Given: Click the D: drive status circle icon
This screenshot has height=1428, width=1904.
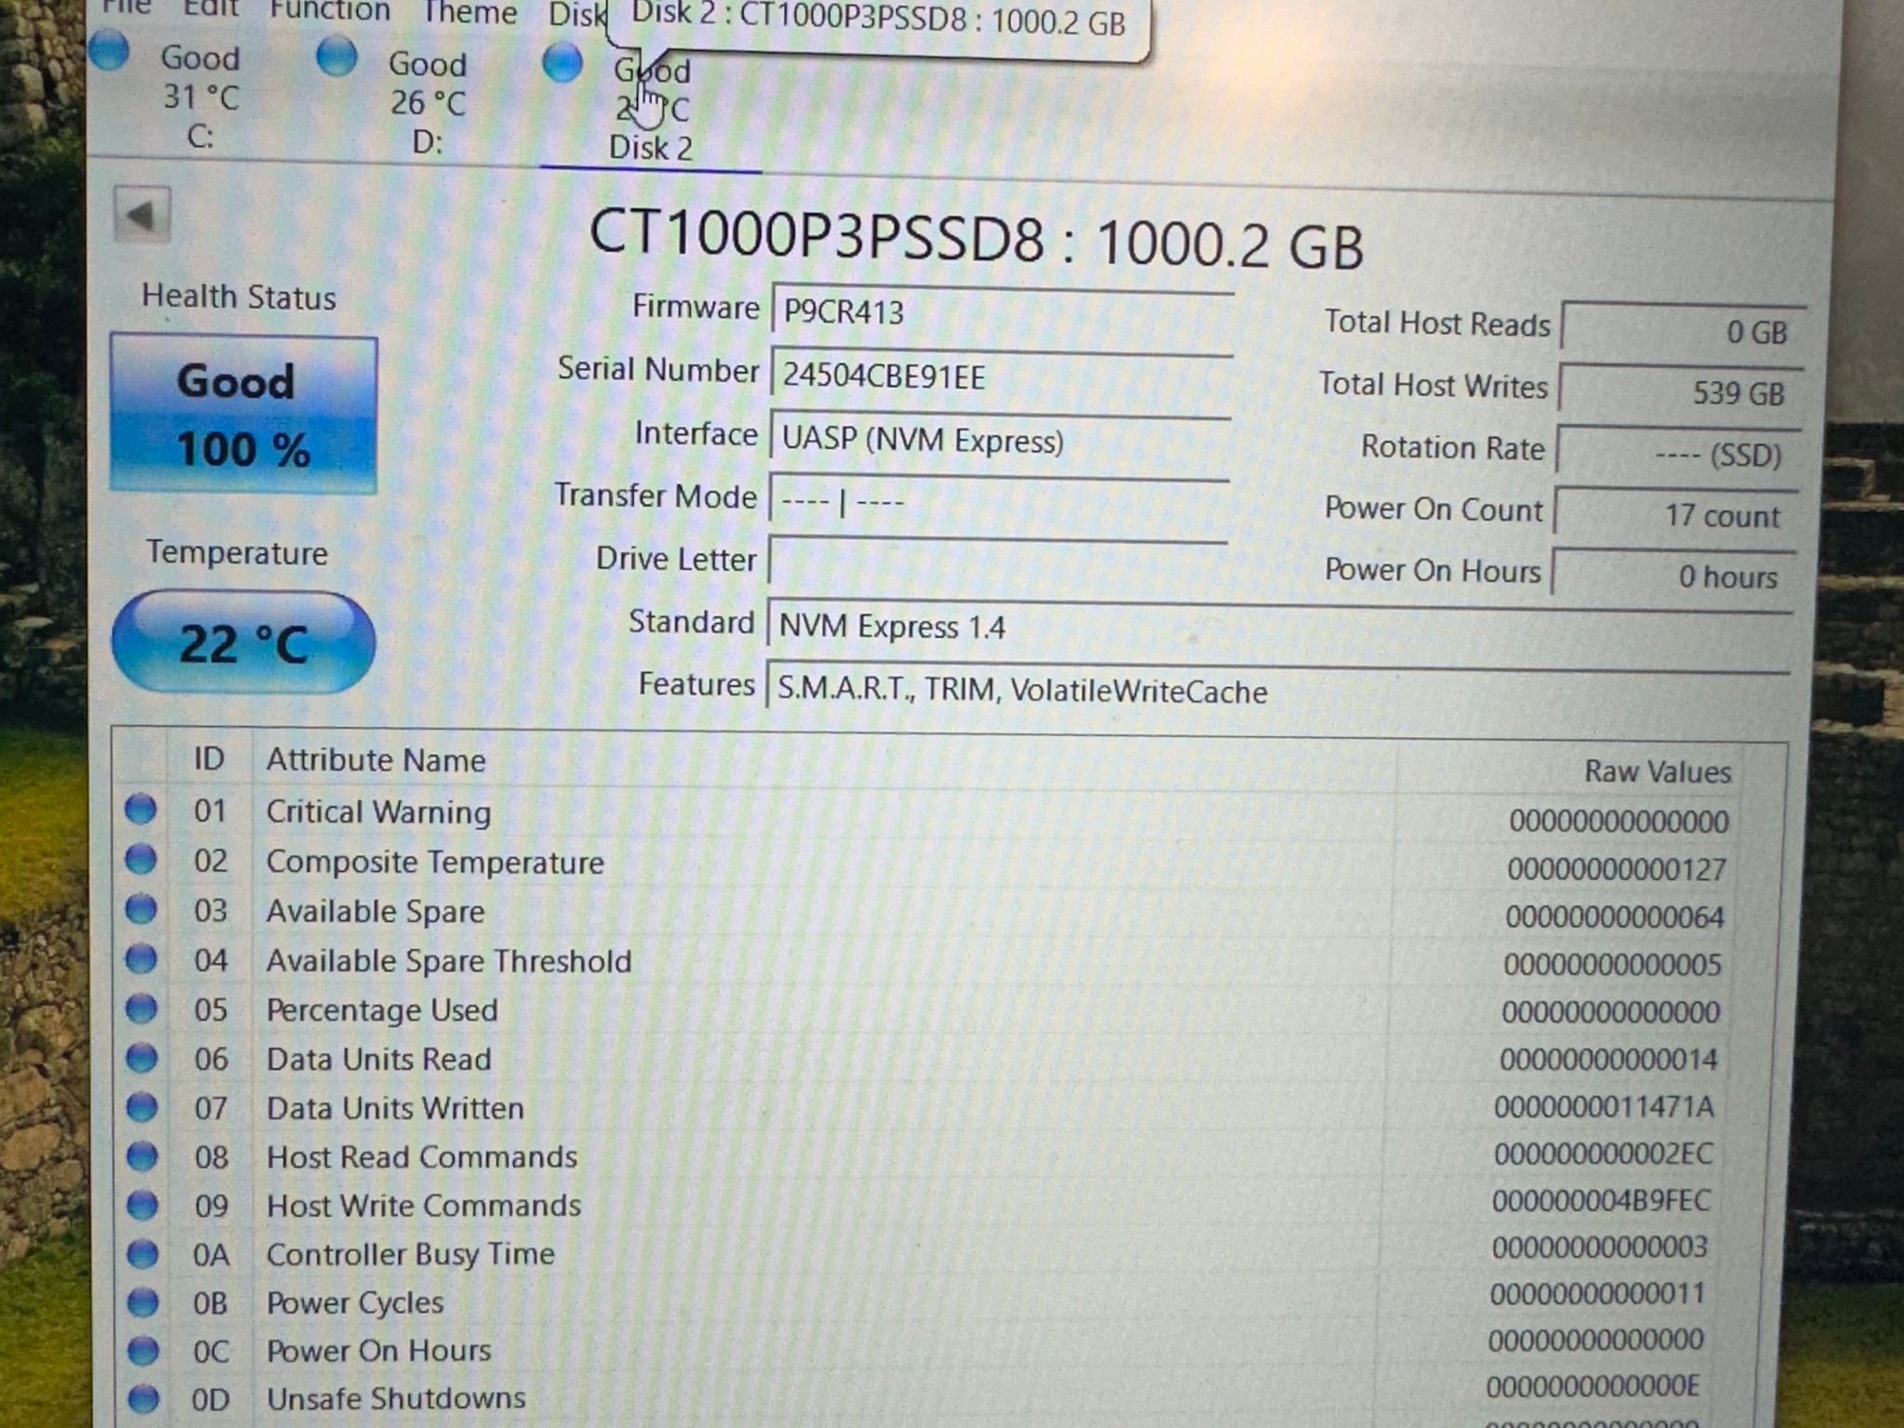Looking at the screenshot, I should point(337,56).
